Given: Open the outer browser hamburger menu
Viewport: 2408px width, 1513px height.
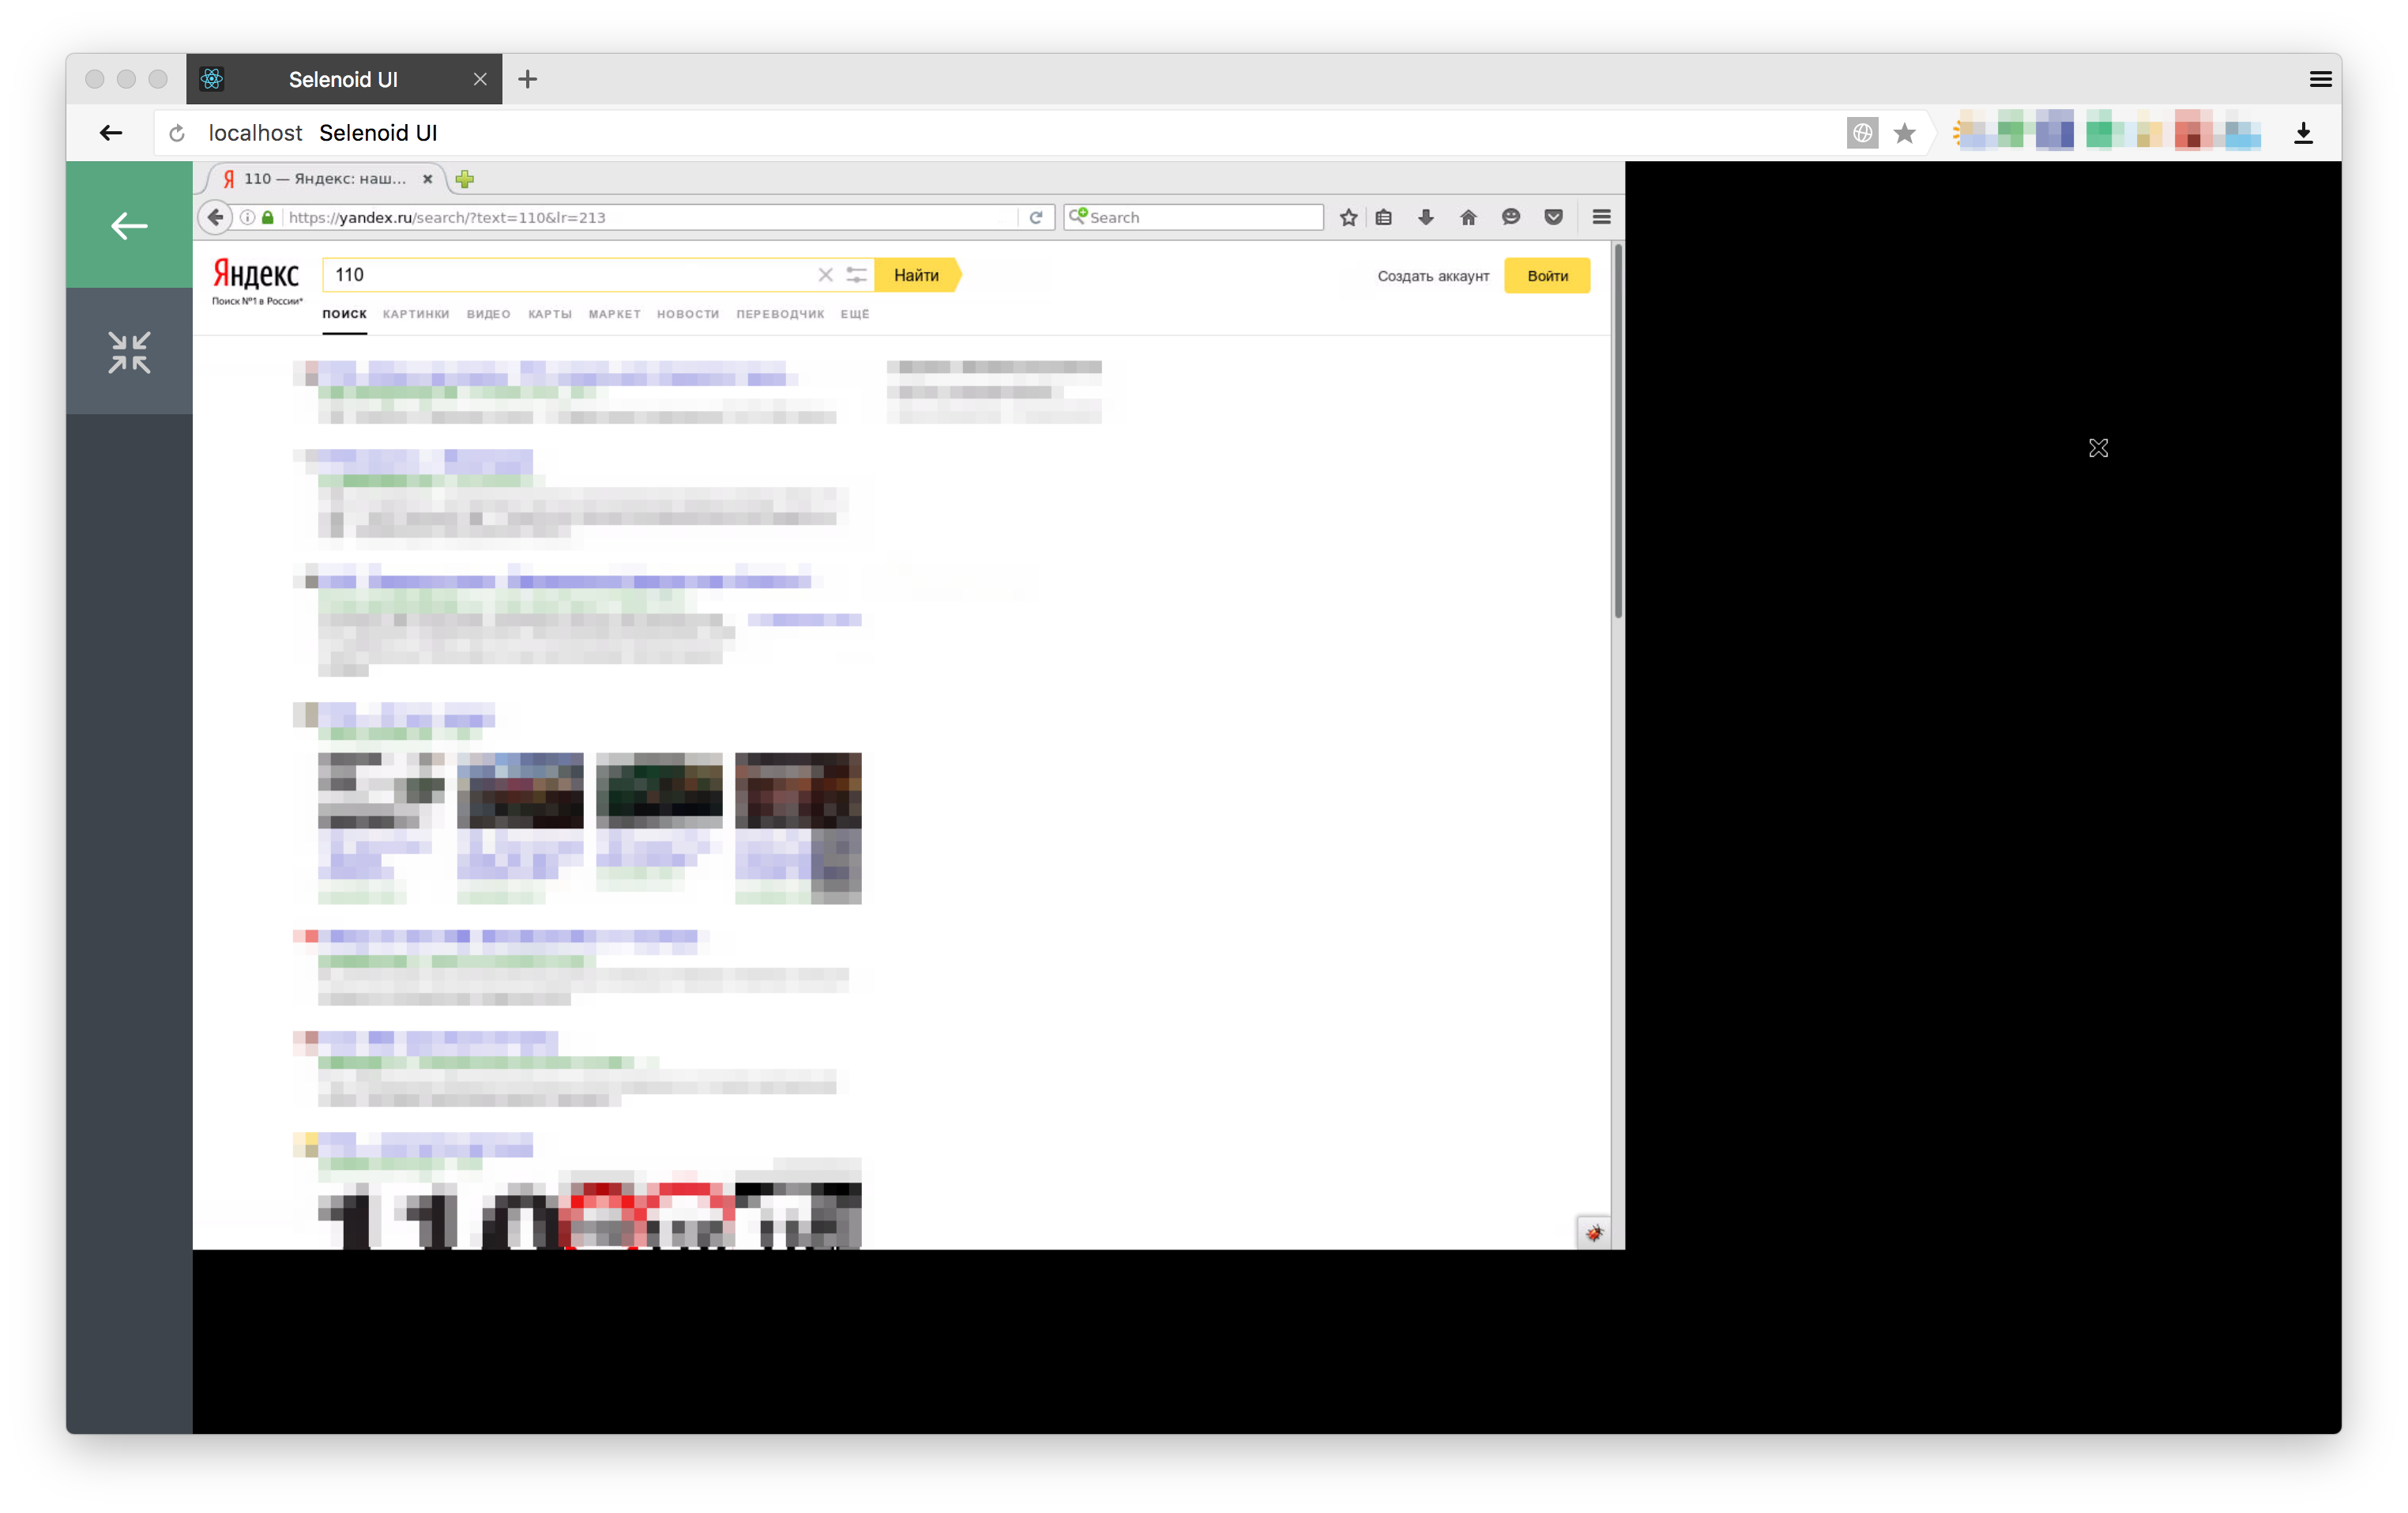Looking at the screenshot, I should point(2320,79).
